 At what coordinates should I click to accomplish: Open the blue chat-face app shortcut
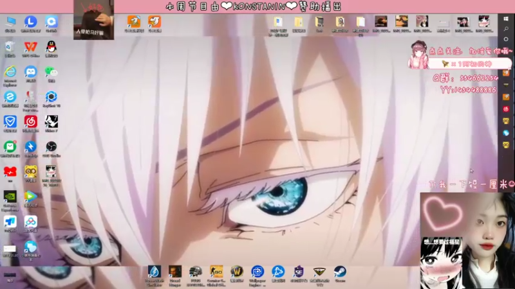[30, 72]
